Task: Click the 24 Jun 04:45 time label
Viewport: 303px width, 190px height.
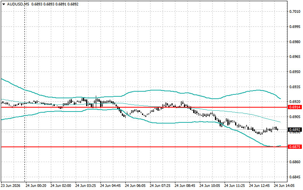Action: 110,186
